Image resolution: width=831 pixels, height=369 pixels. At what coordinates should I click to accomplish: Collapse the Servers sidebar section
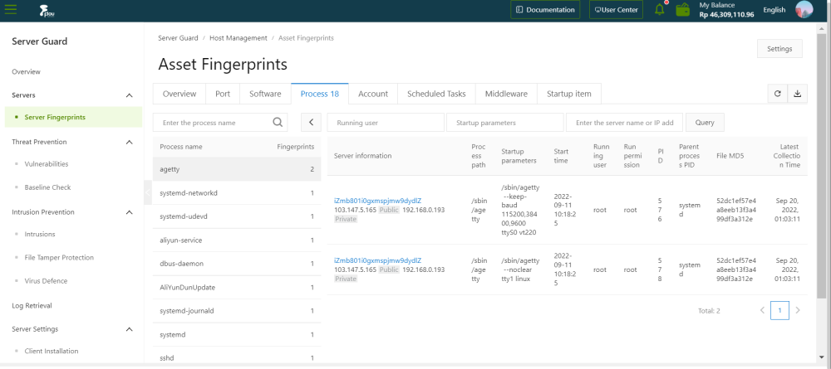(x=129, y=95)
